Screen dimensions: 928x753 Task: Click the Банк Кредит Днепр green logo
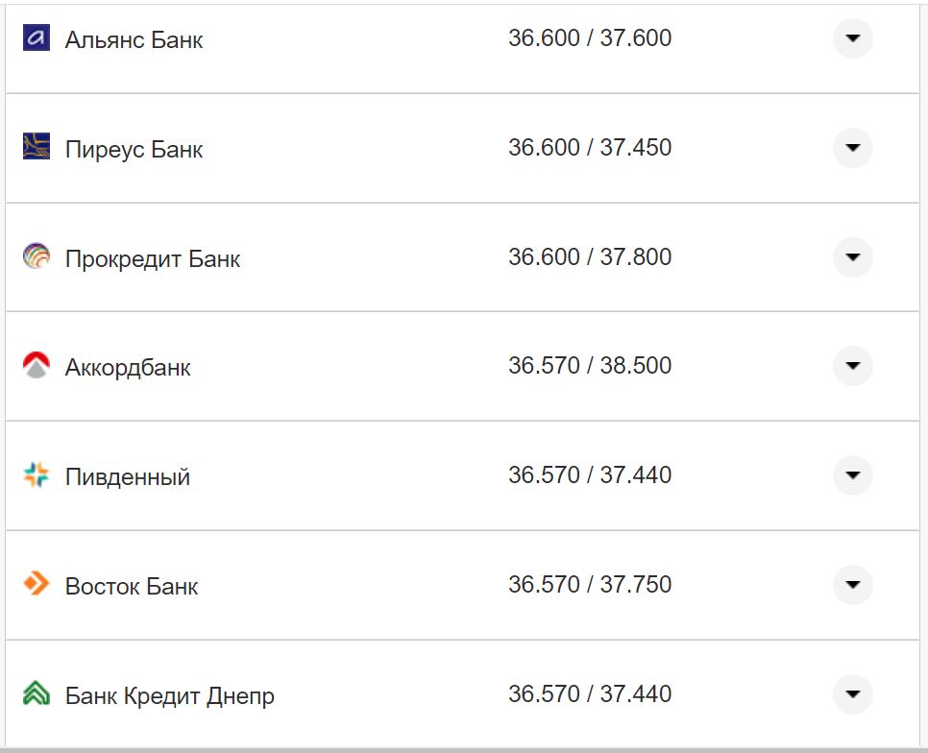(x=35, y=693)
